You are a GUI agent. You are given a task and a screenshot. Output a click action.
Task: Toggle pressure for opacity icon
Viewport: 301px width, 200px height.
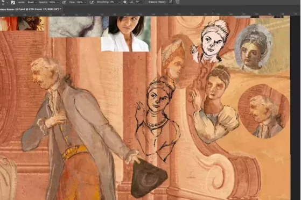[x=64, y=2]
